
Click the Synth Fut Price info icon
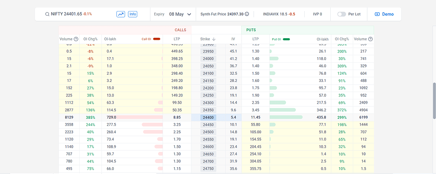[247, 14]
